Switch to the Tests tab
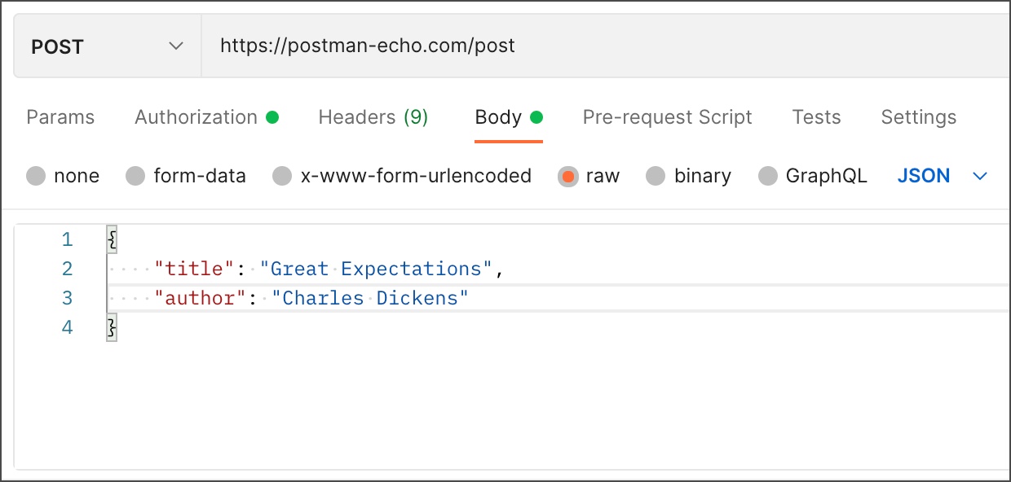Image resolution: width=1011 pixels, height=482 pixels. tap(816, 117)
